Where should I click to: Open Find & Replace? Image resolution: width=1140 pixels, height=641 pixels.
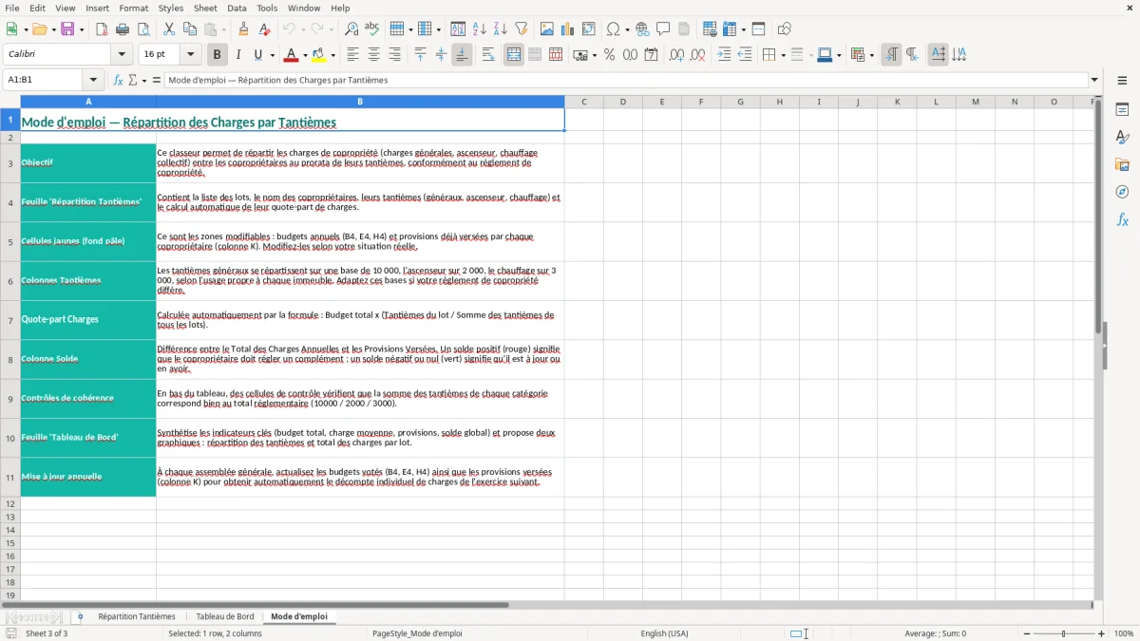(351, 29)
